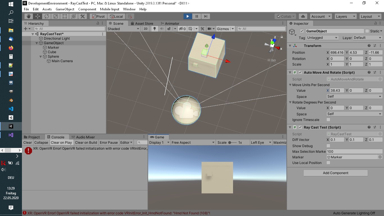Enable the Show Debug checkbox
Image resolution: width=384 pixels, height=216 pixels.
328,146
